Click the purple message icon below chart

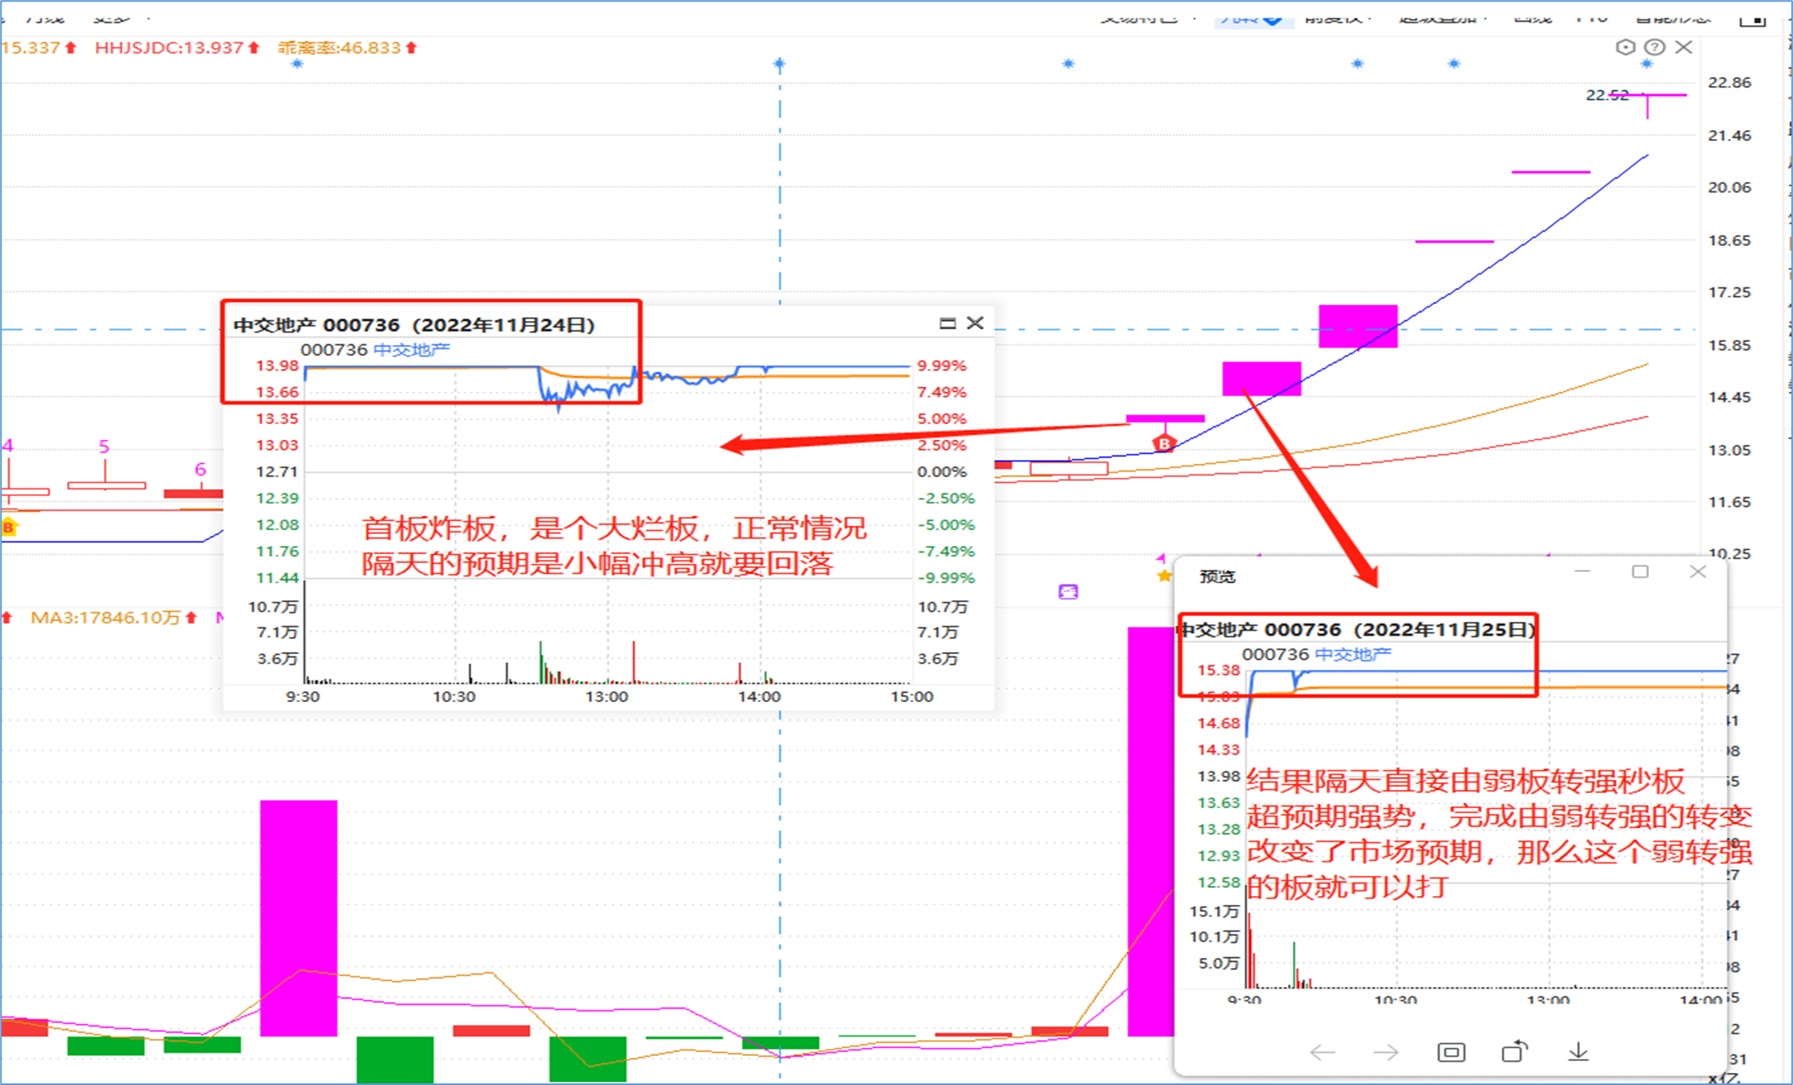(x=1068, y=592)
